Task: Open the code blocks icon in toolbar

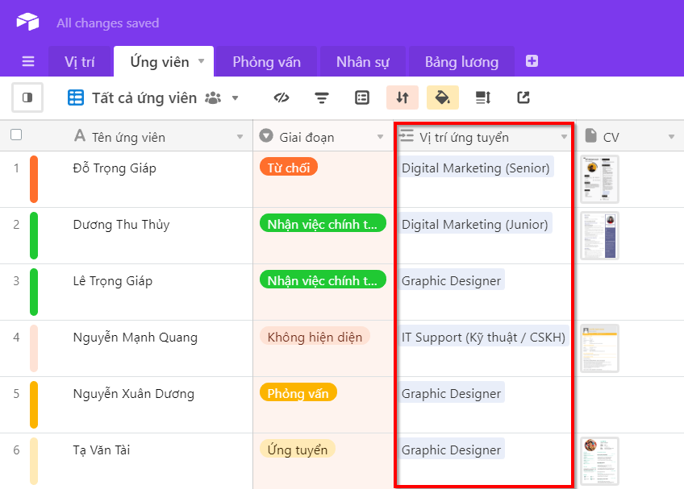Action: coord(282,97)
